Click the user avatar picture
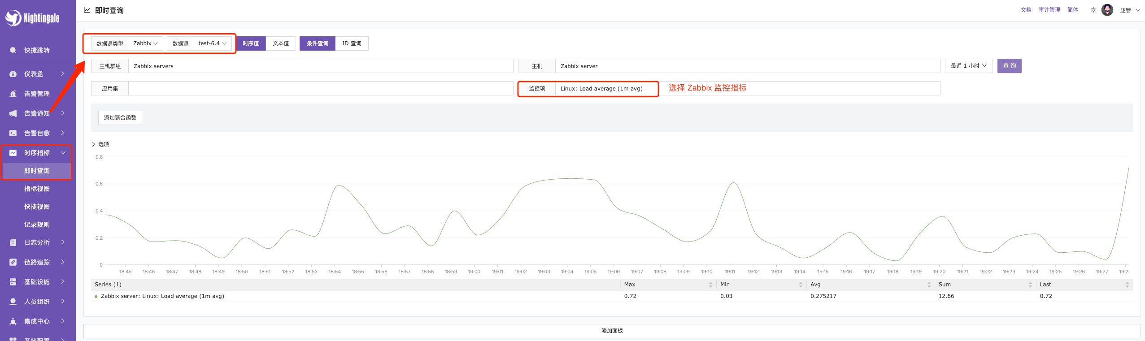Screen dimensions: 1145x341 1107,10
